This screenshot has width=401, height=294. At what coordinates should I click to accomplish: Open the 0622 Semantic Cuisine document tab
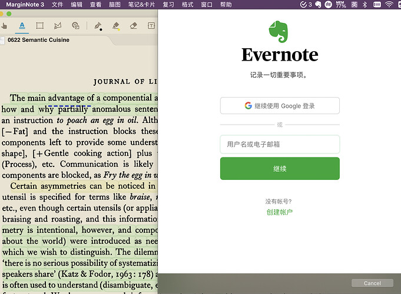38,40
